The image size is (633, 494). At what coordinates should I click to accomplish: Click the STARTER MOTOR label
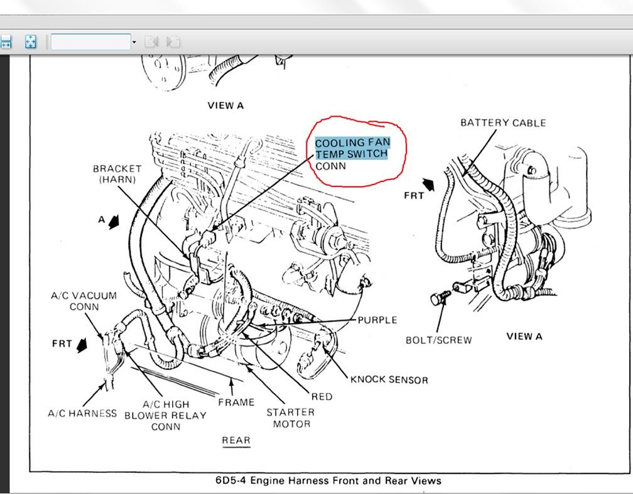(289, 417)
